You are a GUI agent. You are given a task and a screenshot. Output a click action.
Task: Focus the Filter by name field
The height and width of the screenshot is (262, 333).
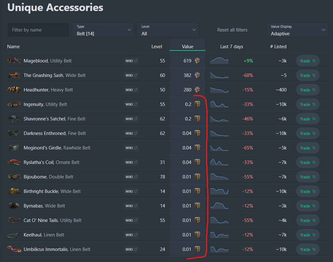coord(38,30)
